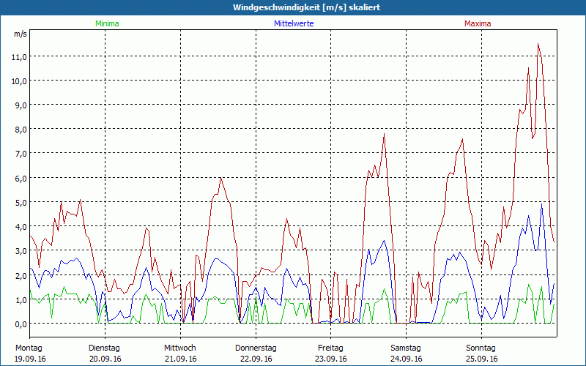
Task: Click the 20.09.16 date label
Action: pos(105,359)
